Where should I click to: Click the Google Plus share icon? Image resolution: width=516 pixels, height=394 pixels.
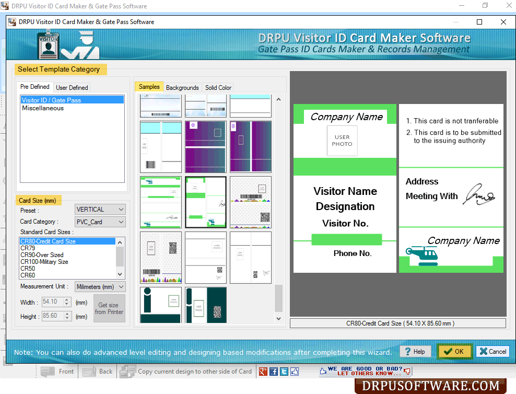click(263, 372)
